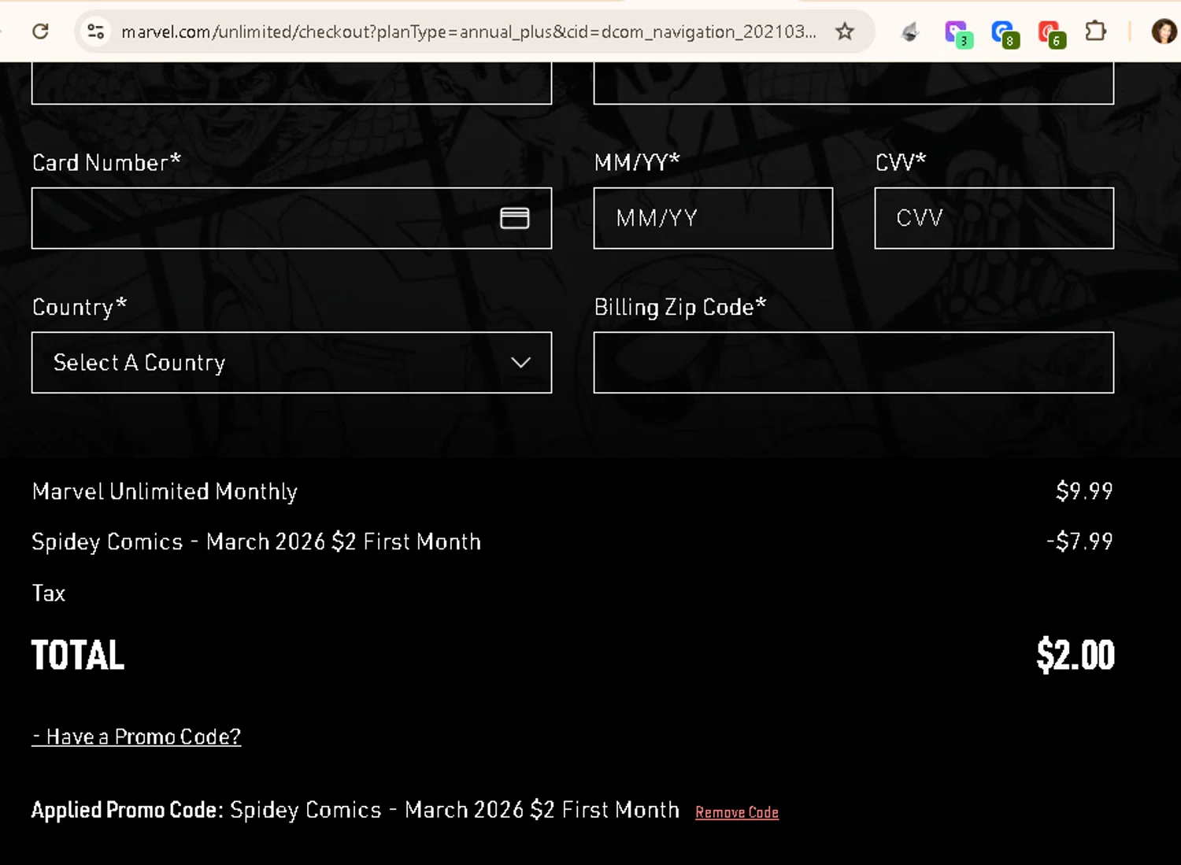Remove the applied Spidey Comics promo code
The height and width of the screenshot is (865, 1181).
(x=737, y=812)
